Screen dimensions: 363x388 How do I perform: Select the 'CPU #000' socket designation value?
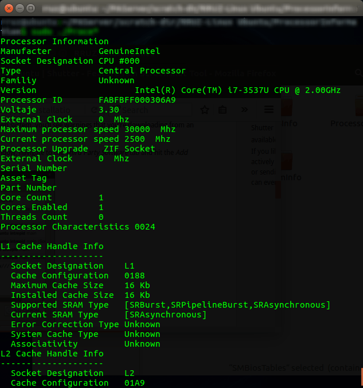(119, 61)
